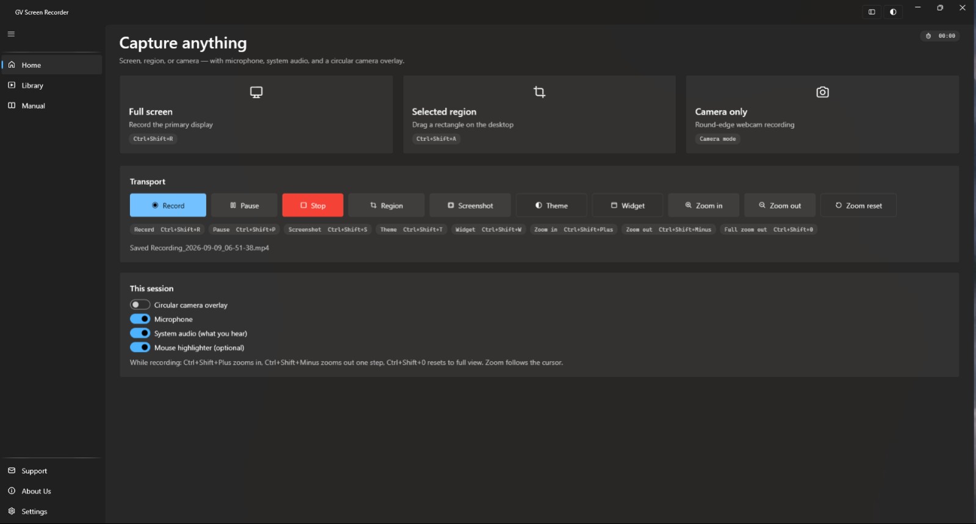Select the Selected region card title
Image resolution: width=976 pixels, height=524 pixels.
tap(444, 112)
